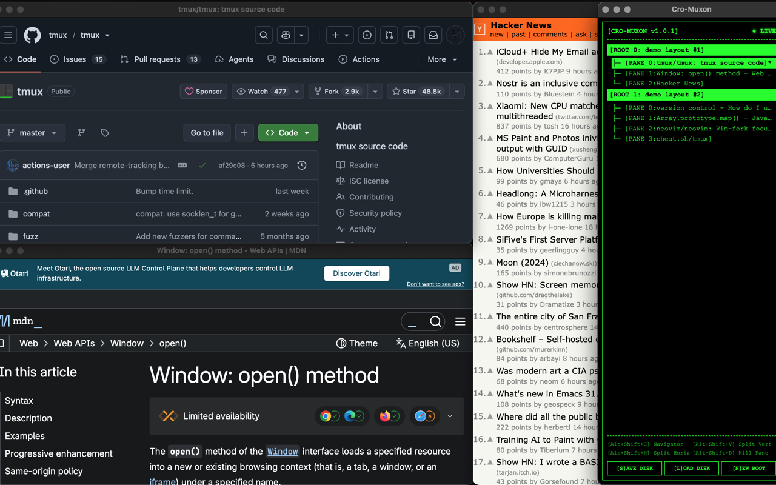Viewport: 776px width, 485px height.
Task: Switch to the Issues tab
Action: pyautogui.click(x=78, y=59)
